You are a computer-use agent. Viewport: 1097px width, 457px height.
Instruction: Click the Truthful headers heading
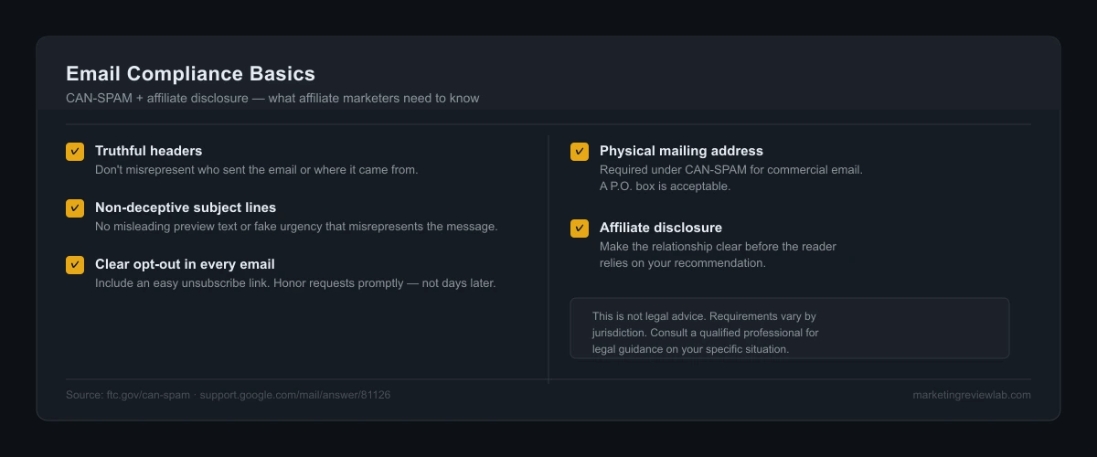pos(149,151)
